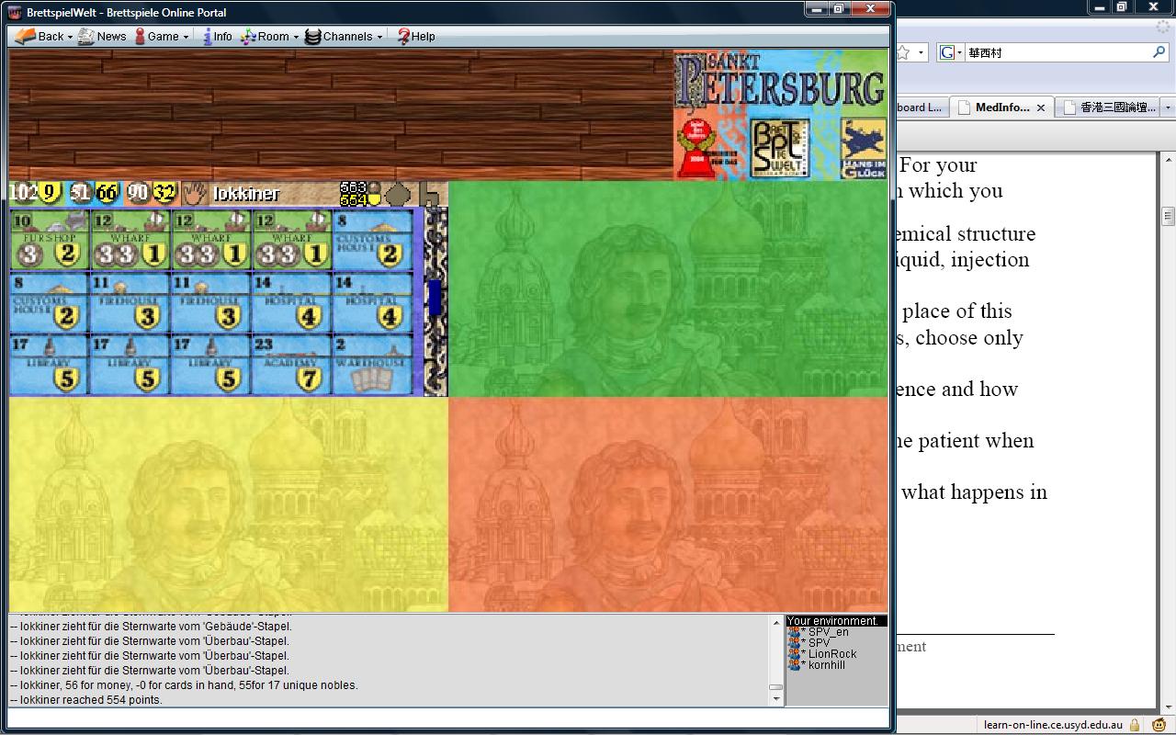Focus the browser search field with 華西村
Screen dimensions: 1176x735
(1057, 52)
